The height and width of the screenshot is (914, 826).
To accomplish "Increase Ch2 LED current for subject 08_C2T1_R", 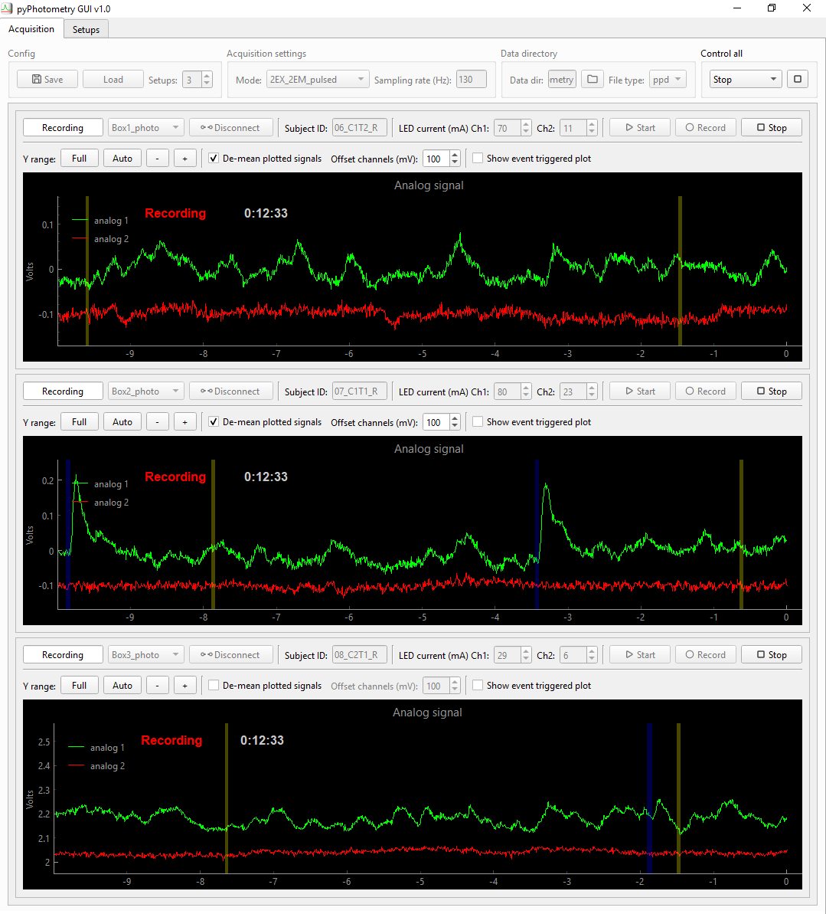I will pyautogui.click(x=592, y=651).
